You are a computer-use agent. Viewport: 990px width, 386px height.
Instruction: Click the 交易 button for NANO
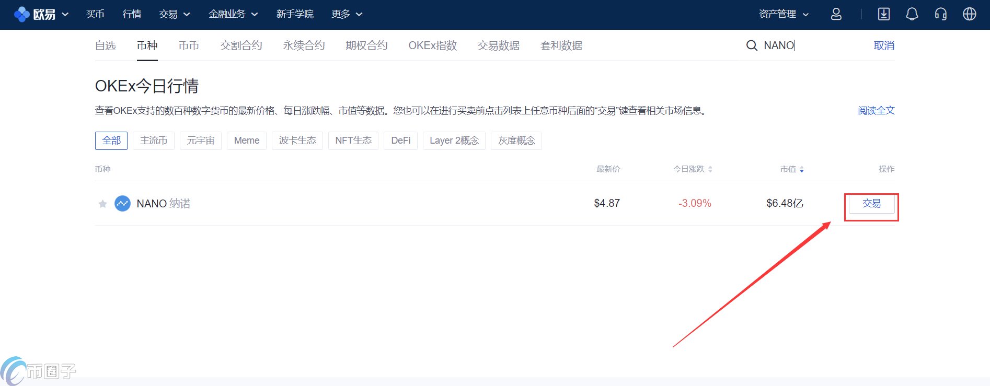tap(871, 203)
